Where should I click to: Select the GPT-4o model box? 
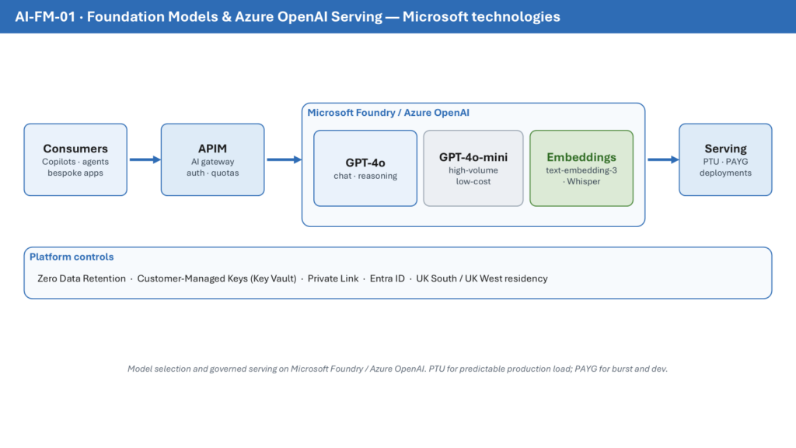(365, 168)
